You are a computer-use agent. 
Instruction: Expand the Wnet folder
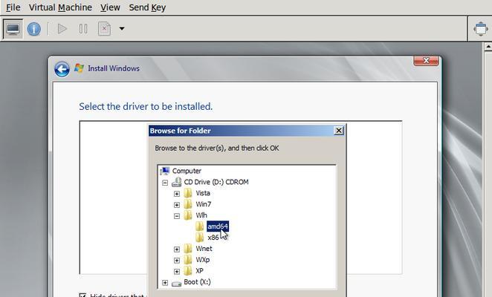[177, 249]
